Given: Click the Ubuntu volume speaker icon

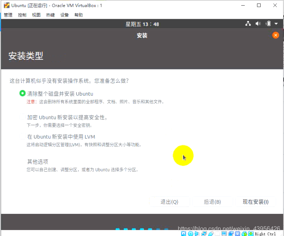Looking at the screenshot, I should point(258,24).
